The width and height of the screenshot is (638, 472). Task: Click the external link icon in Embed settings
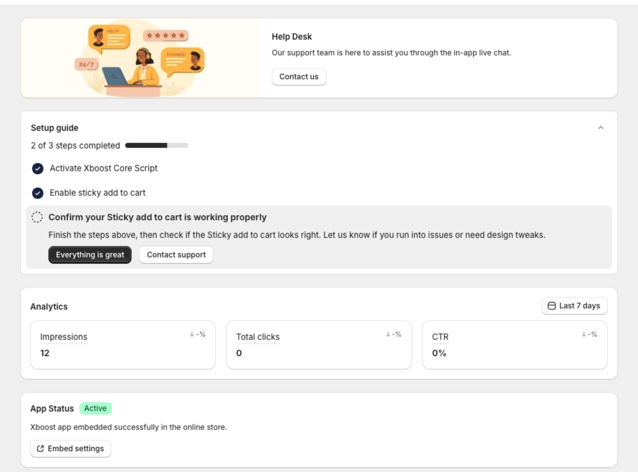(40, 449)
